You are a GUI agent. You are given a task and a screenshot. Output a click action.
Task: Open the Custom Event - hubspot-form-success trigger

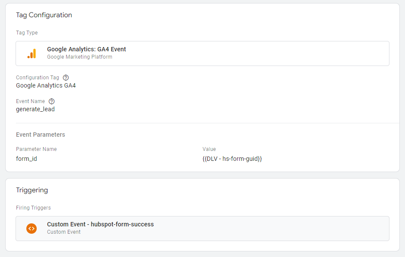pos(202,229)
